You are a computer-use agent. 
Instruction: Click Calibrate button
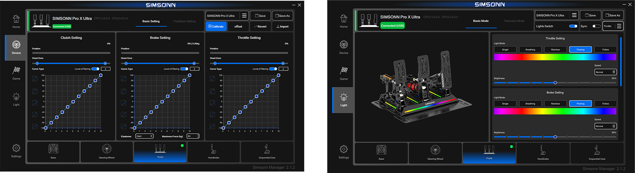click(x=216, y=27)
